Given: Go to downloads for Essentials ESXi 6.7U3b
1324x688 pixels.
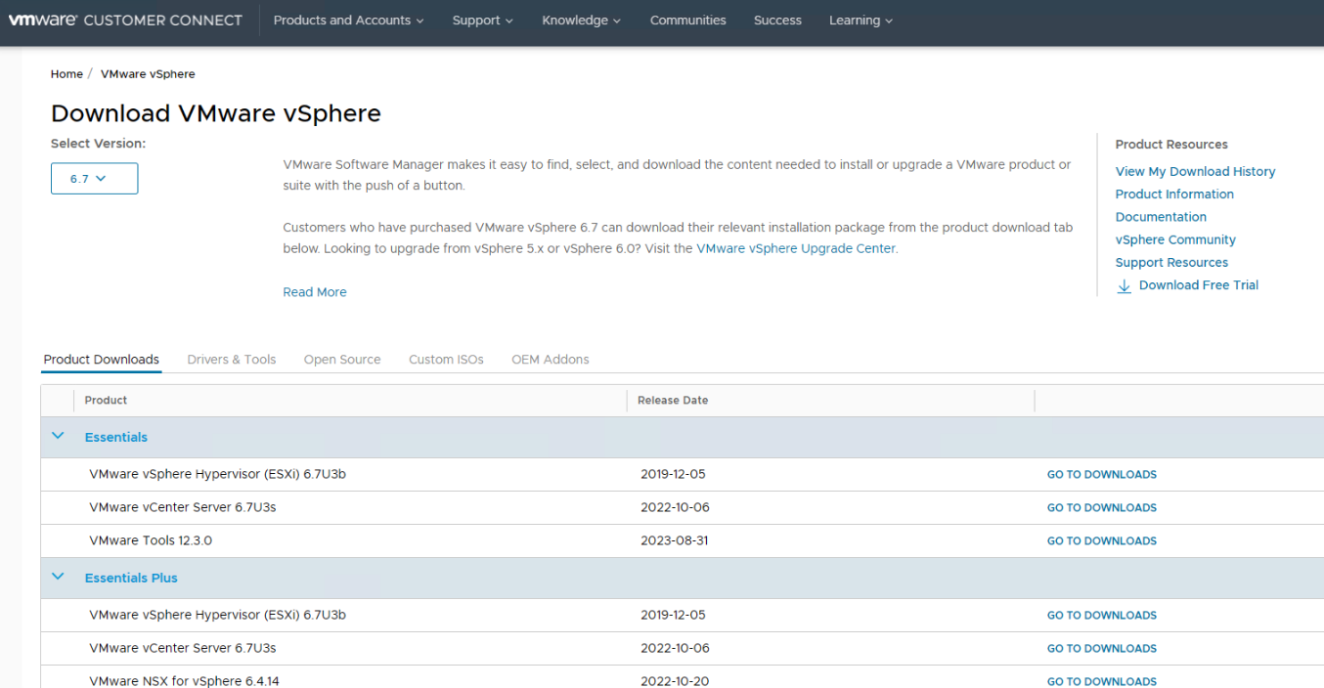Looking at the screenshot, I should 1102,475.
